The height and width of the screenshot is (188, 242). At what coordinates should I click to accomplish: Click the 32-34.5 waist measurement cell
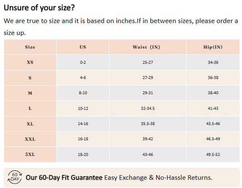point(148,109)
